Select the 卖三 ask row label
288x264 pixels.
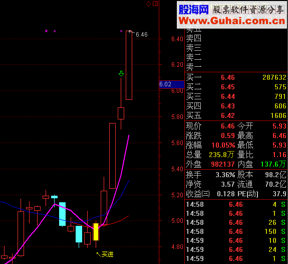coord(194,48)
